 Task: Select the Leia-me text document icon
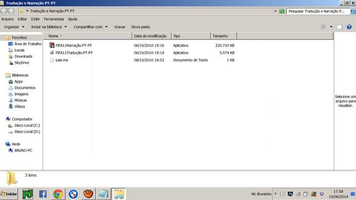coord(52,60)
